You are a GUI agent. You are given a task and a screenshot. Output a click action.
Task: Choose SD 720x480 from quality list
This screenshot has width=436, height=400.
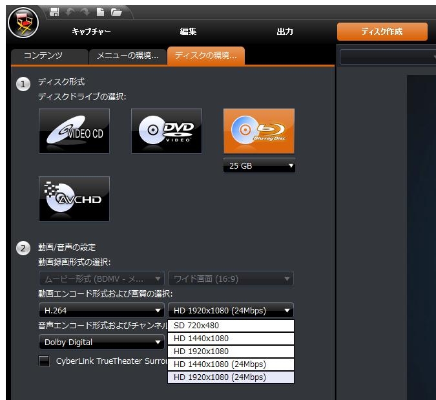click(x=231, y=326)
